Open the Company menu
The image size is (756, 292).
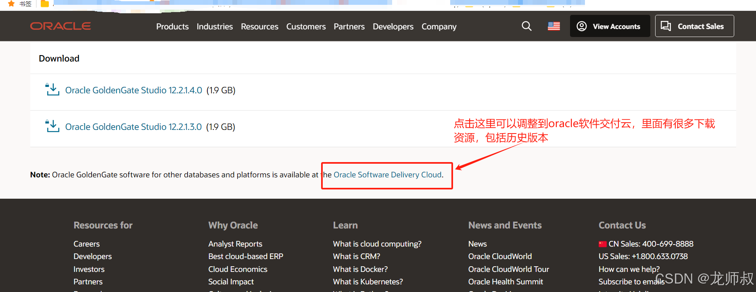[x=439, y=27]
